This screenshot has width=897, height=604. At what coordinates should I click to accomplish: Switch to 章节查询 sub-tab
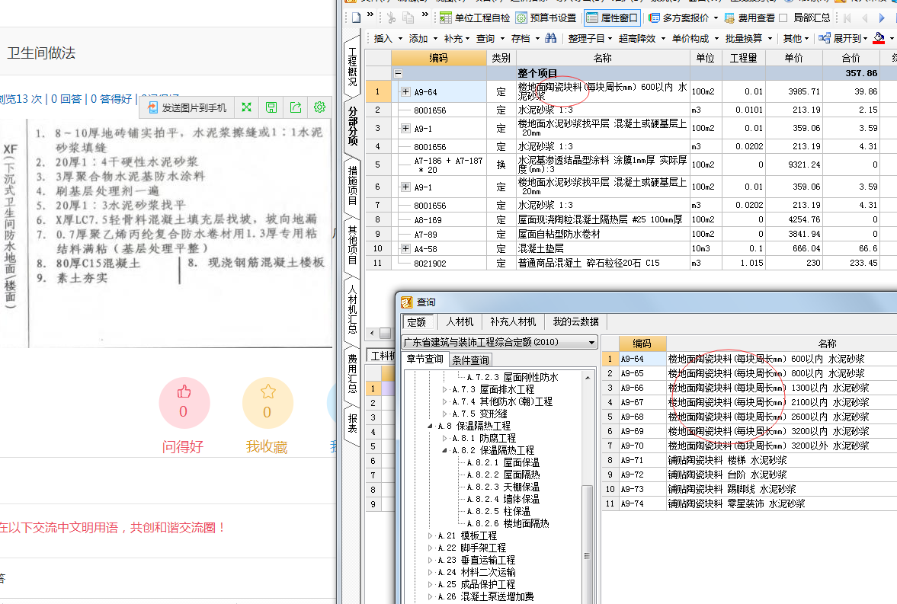(425, 359)
